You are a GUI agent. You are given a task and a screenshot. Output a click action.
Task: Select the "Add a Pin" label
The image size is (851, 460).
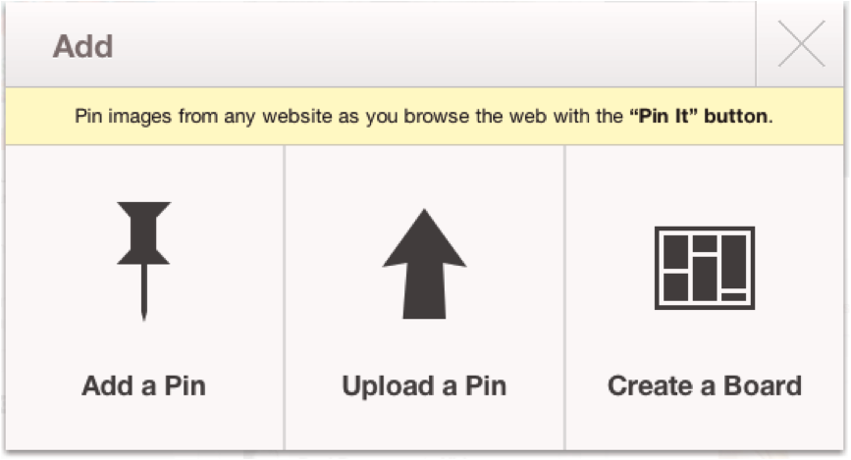click(x=144, y=386)
